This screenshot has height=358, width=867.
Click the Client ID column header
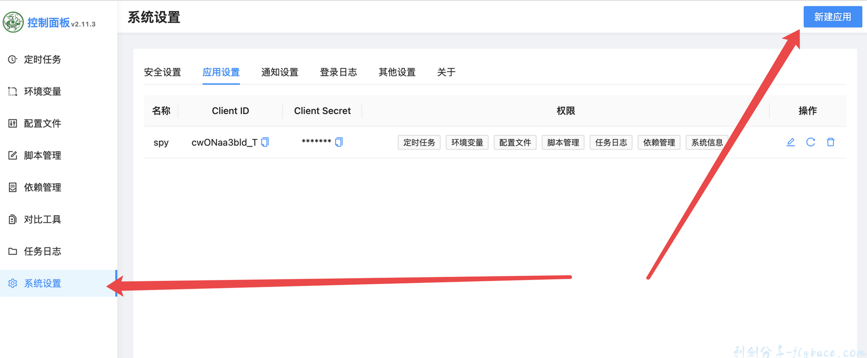[230, 111]
